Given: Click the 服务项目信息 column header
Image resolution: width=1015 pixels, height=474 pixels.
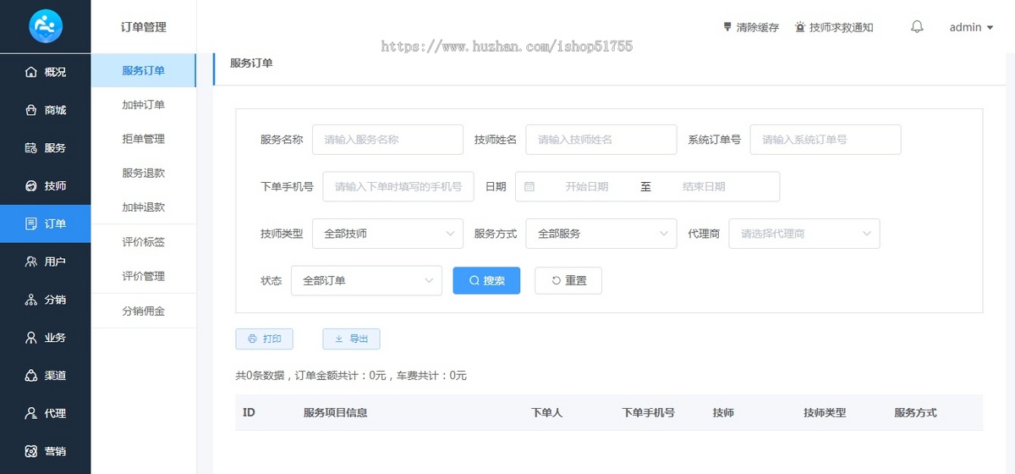Looking at the screenshot, I should click(x=335, y=412).
